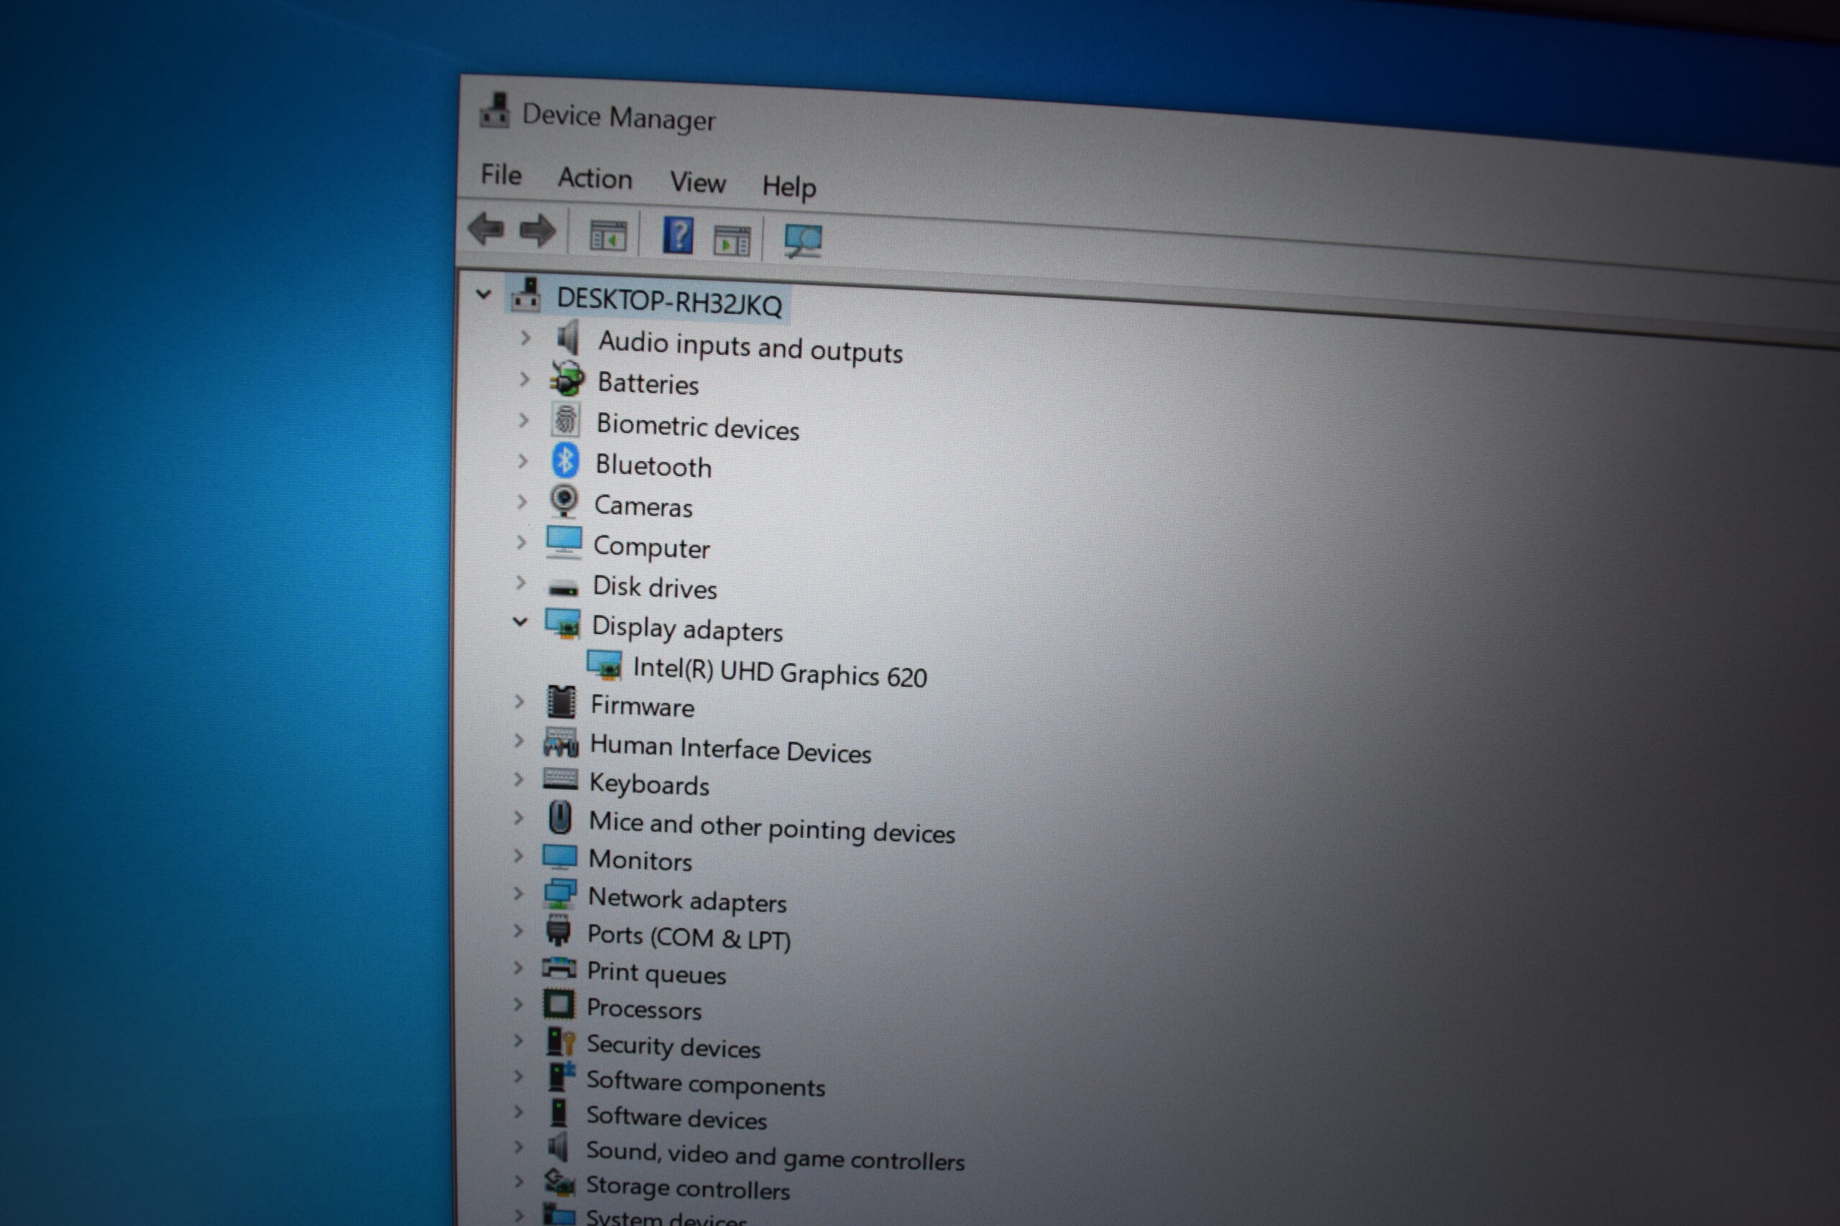The width and height of the screenshot is (1840, 1226).
Task: Select the Human Interface Devices label
Action: click(731, 749)
